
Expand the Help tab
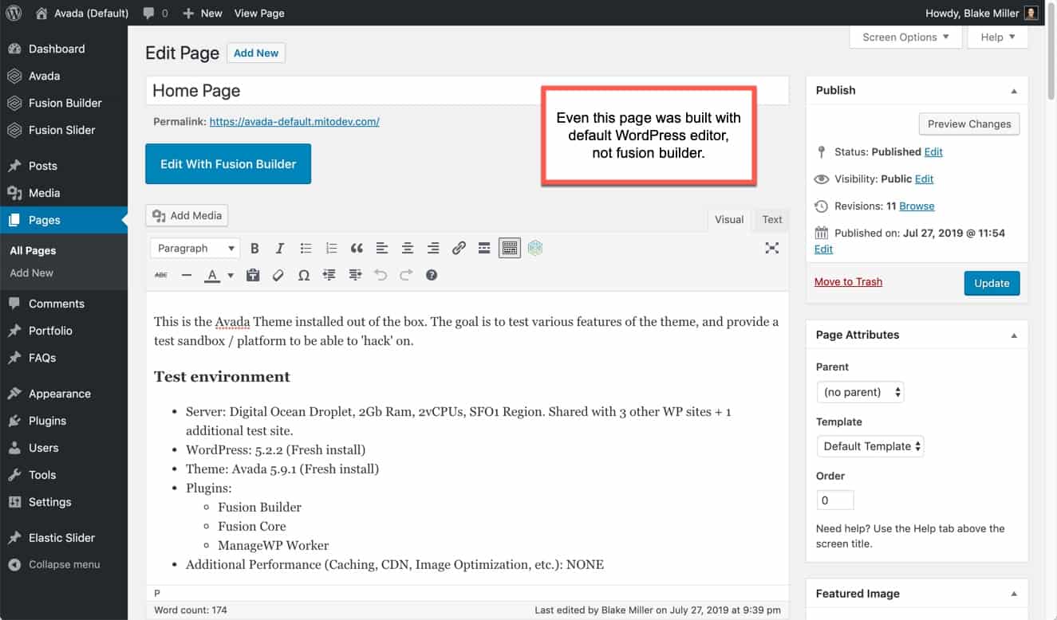(x=997, y=37)
